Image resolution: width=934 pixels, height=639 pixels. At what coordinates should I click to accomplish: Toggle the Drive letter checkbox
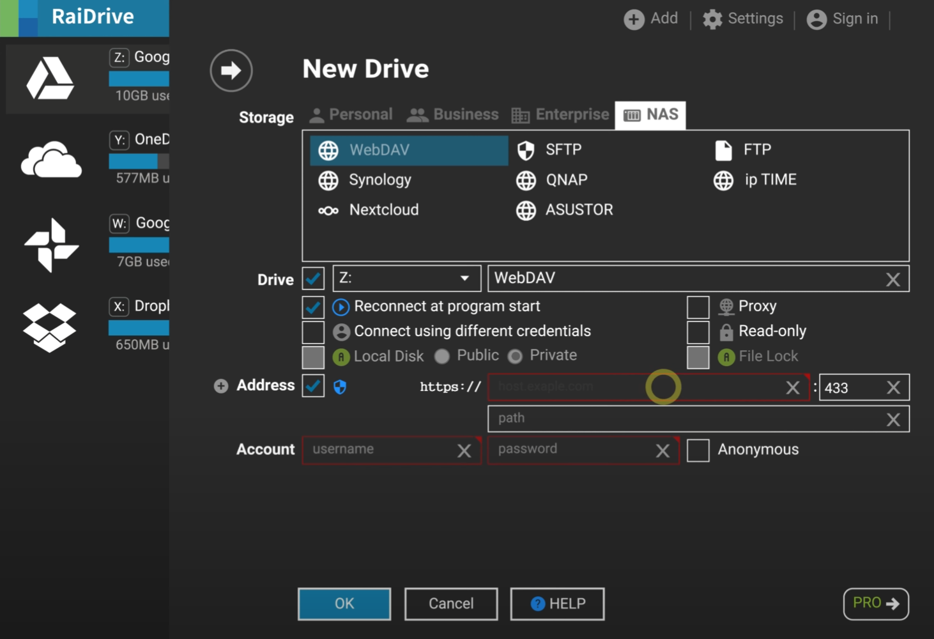[x=313, y=279]
